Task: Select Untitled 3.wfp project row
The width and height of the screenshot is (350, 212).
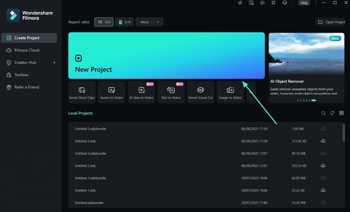Action: pyautogui.click(x=205, y=141)
